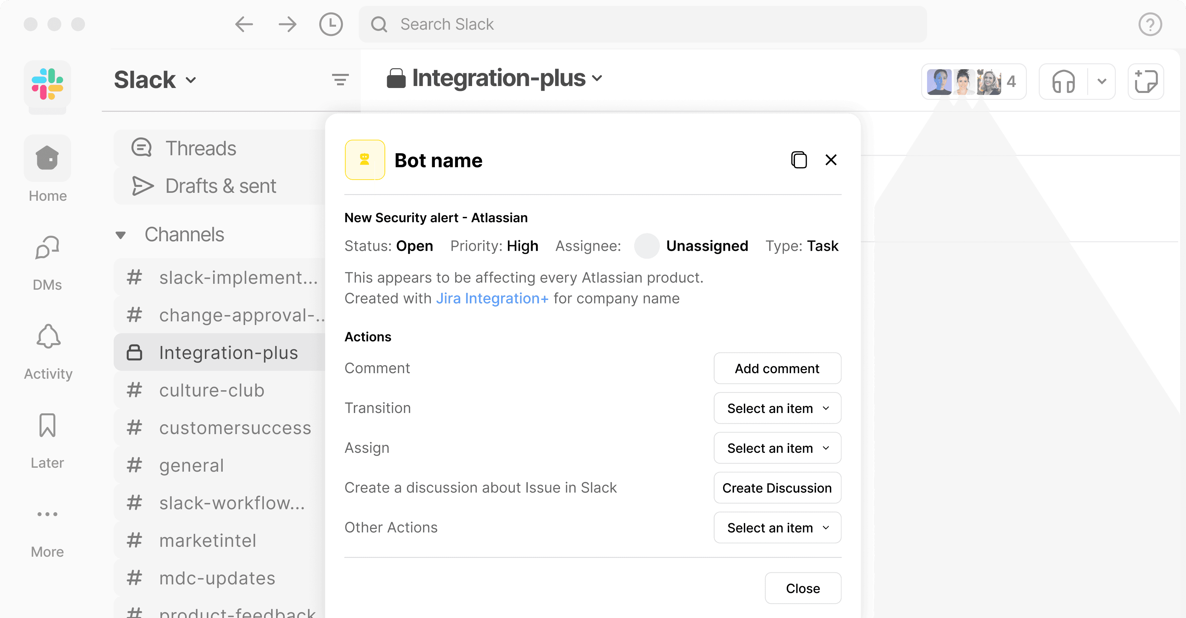The width and height of the screenshot is (1186, 618).
Task: Click the forward navigation arrow
Action: point(288,24)
